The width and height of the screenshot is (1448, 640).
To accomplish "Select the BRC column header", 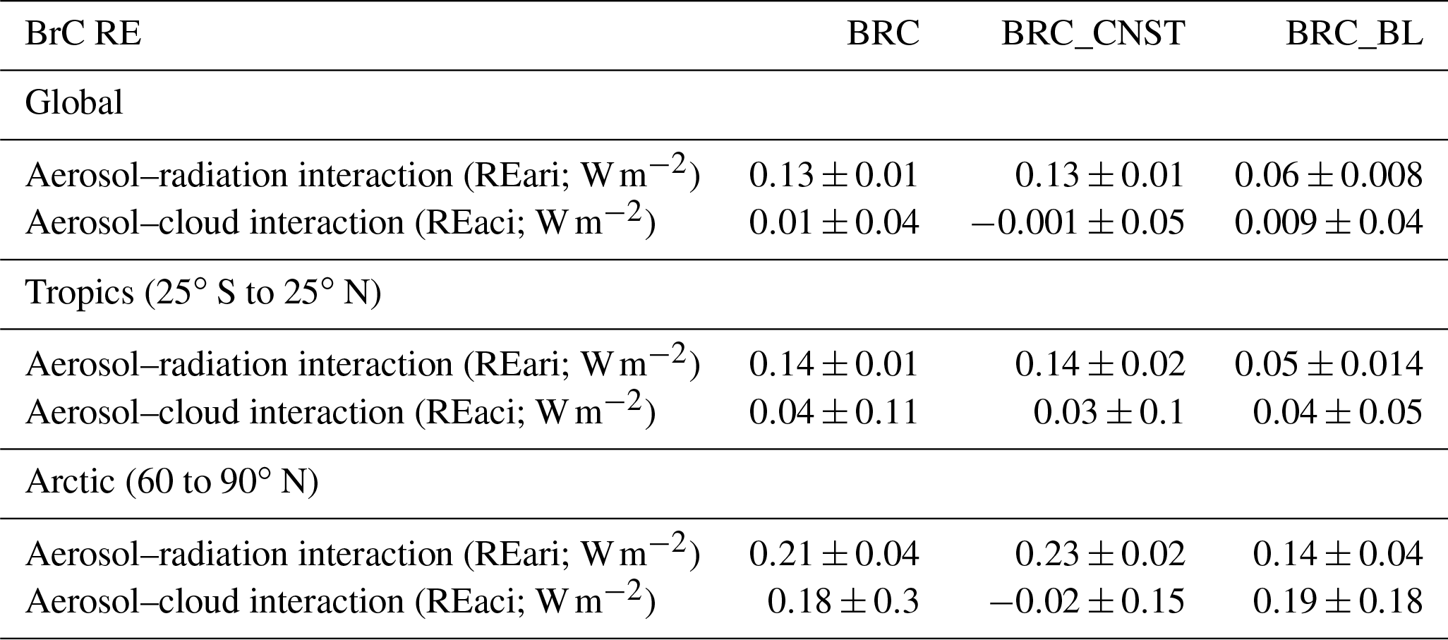I will pyautogui.click(x=883, y=34).
